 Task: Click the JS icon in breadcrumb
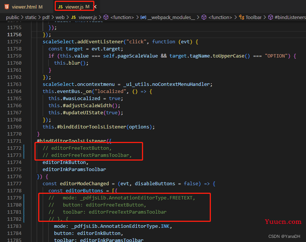73,17
